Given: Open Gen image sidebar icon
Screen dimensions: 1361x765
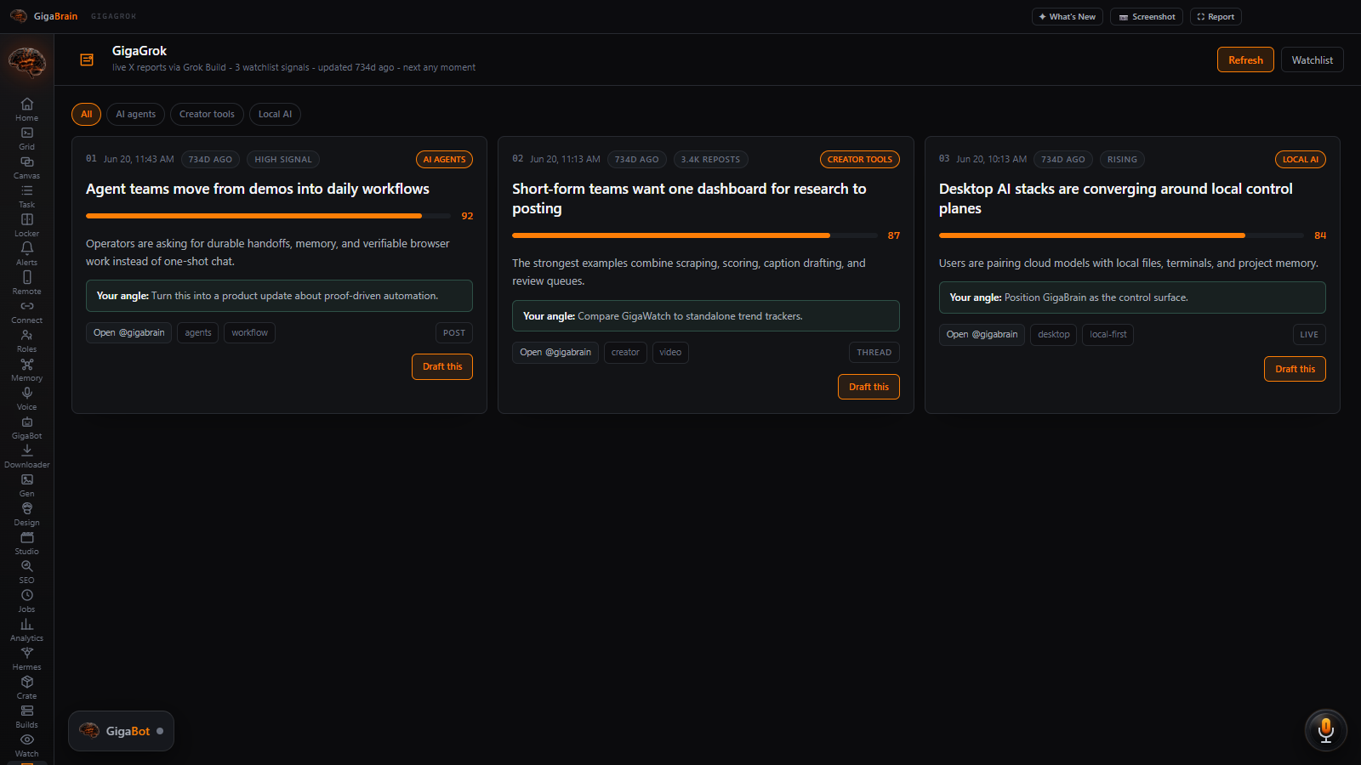Looking at the screenshot, I should [x=26, y=484].
